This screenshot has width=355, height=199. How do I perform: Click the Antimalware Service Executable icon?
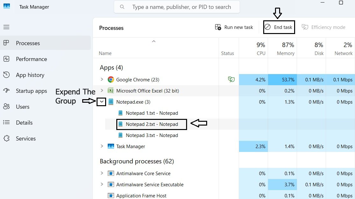coord(111,184)
